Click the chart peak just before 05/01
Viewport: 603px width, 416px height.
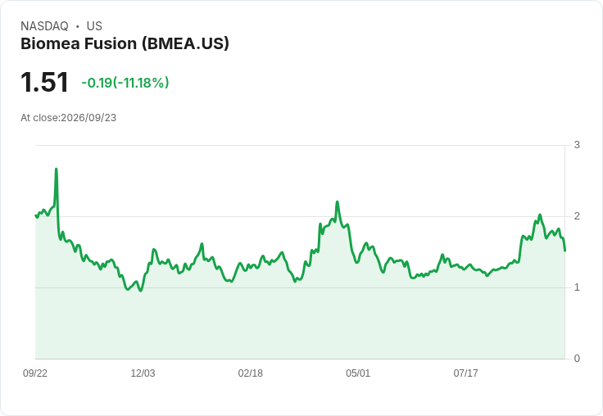[x=338, y=201]
